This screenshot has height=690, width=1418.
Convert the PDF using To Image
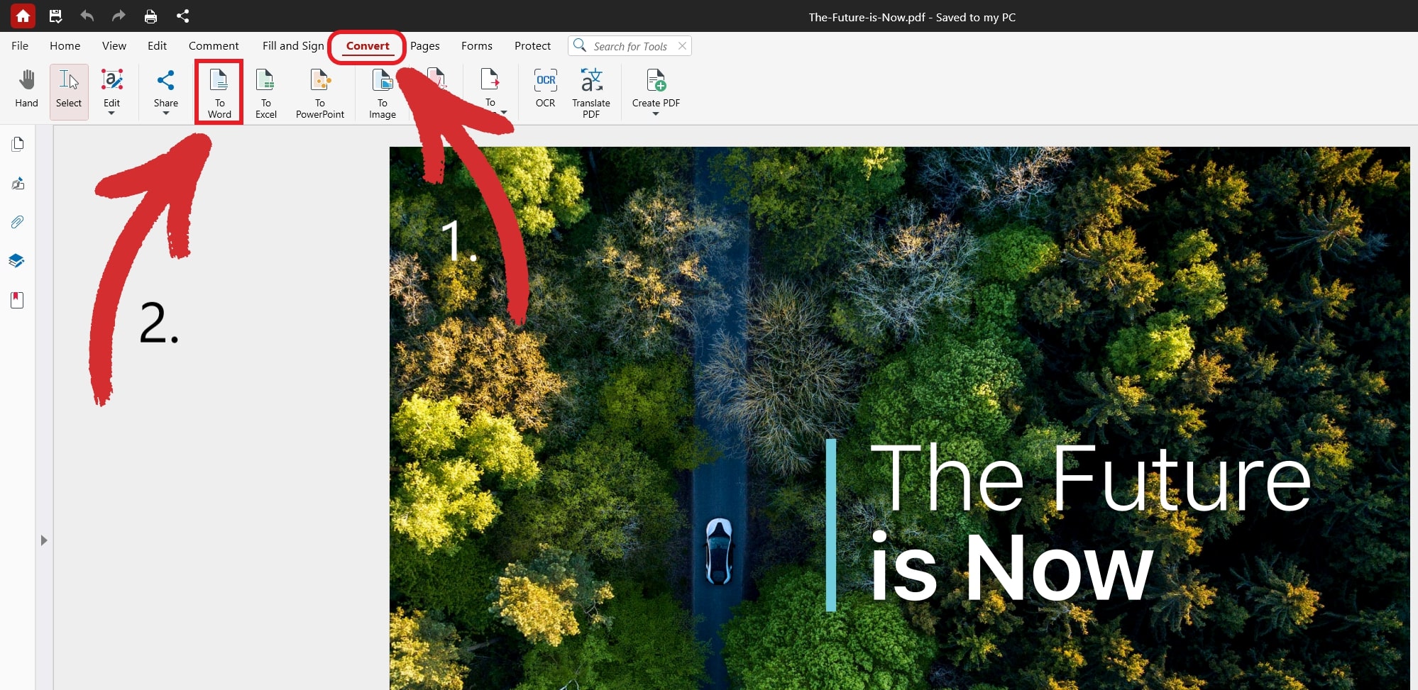pos(382,92)
